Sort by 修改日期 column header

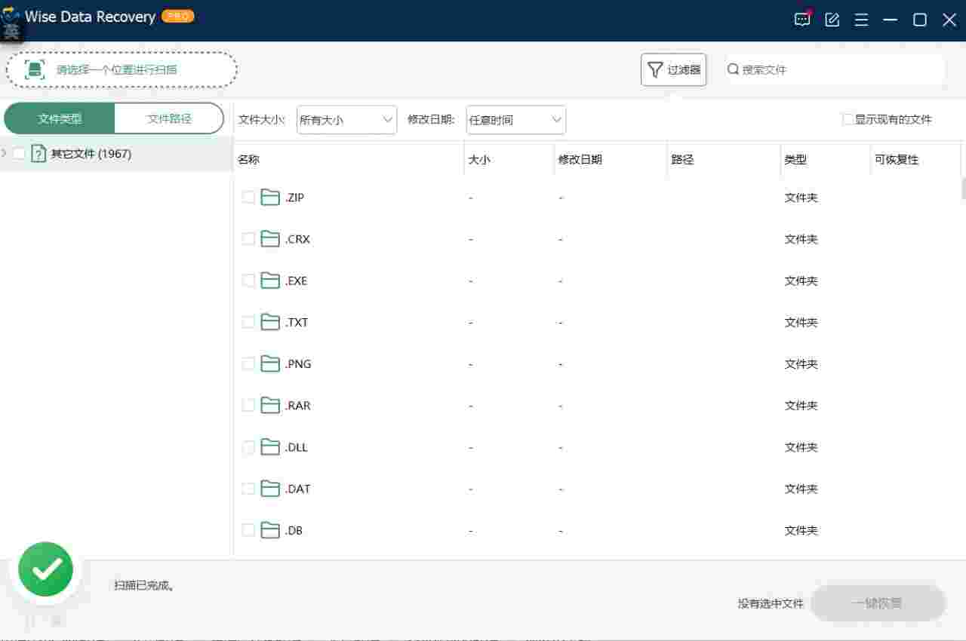coord(611,160)
